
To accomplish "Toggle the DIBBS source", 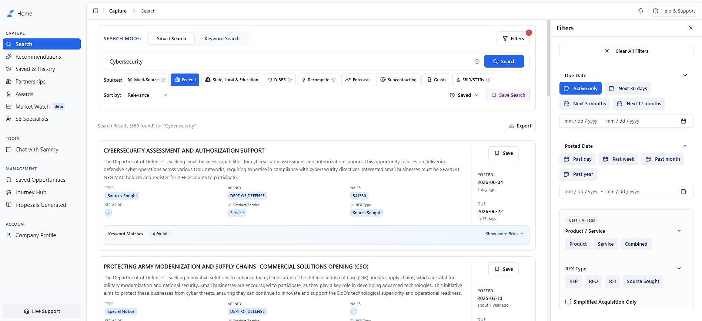I will coord(280,80).
